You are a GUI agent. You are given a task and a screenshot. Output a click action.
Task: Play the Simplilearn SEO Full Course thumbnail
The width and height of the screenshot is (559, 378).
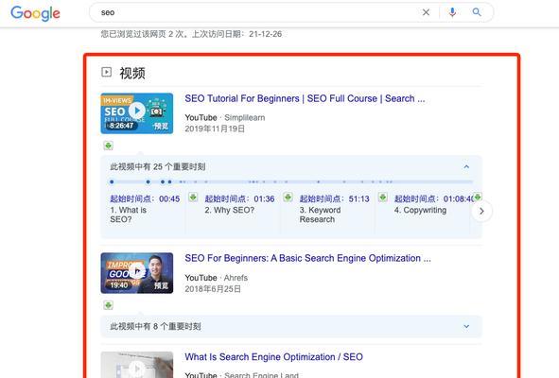coord(137,113)
